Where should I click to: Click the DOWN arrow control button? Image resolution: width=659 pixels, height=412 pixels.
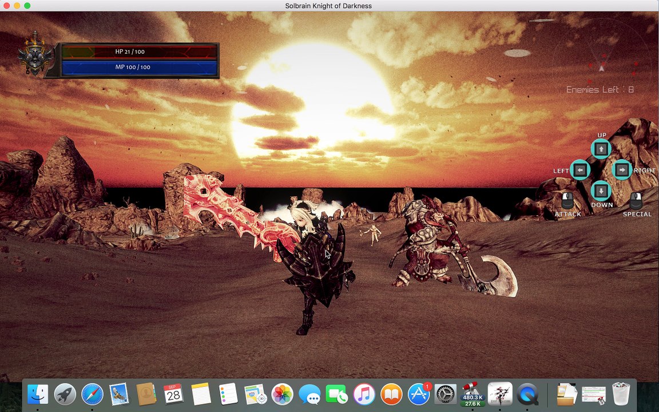point(601,191)
